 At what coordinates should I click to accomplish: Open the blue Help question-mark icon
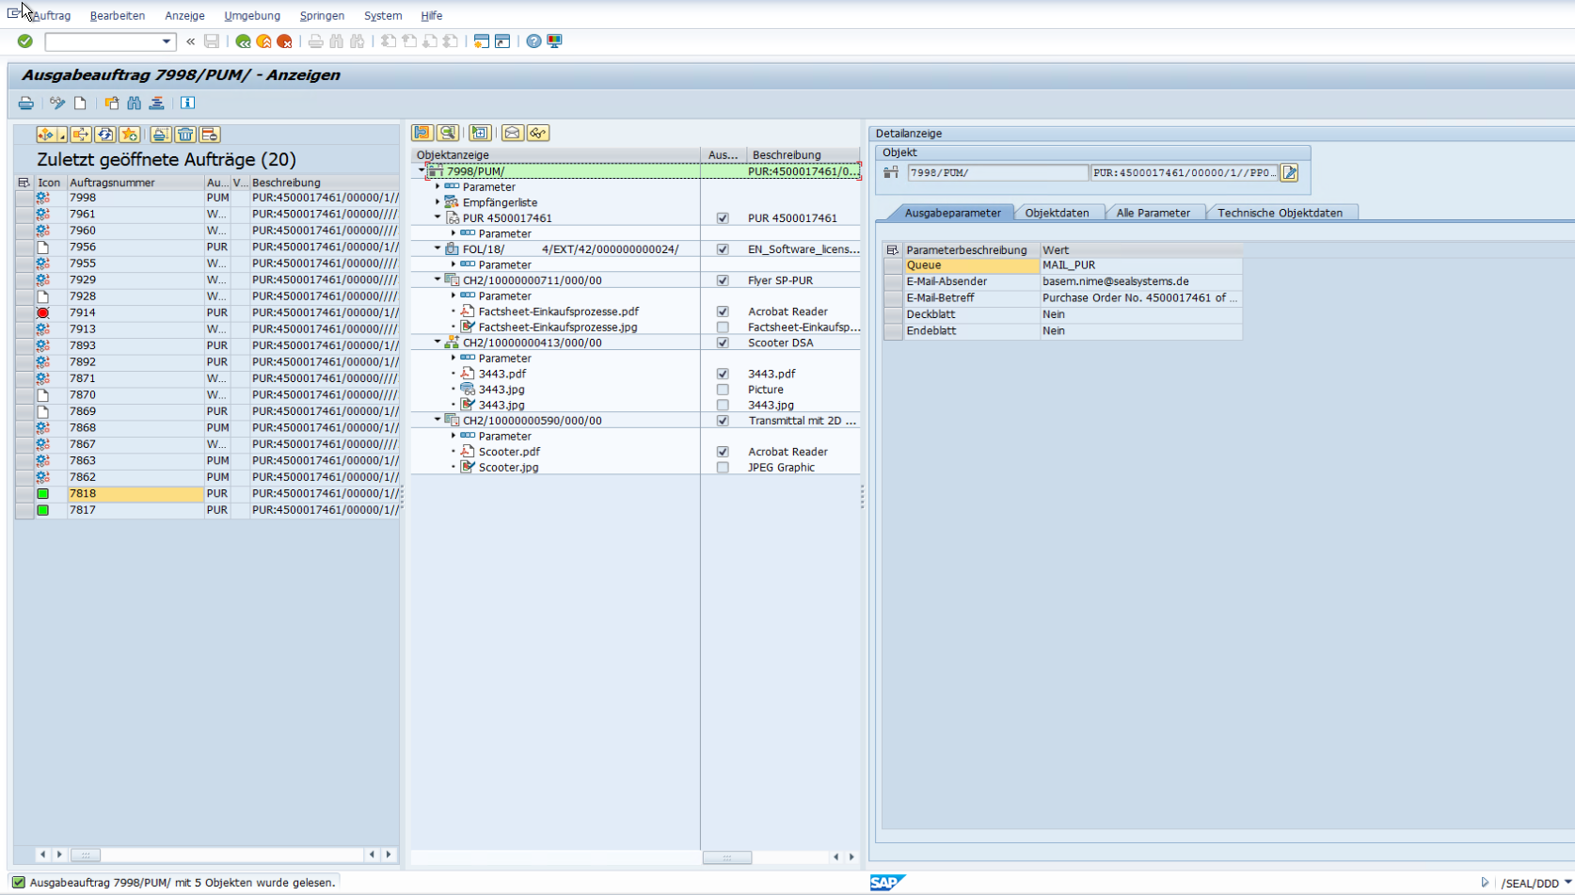(x=533, y=41)
